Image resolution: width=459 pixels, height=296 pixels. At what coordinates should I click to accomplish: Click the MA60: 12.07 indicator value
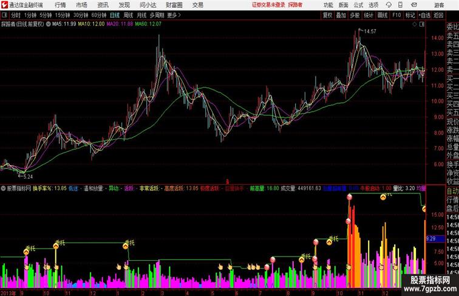(148, 24)
